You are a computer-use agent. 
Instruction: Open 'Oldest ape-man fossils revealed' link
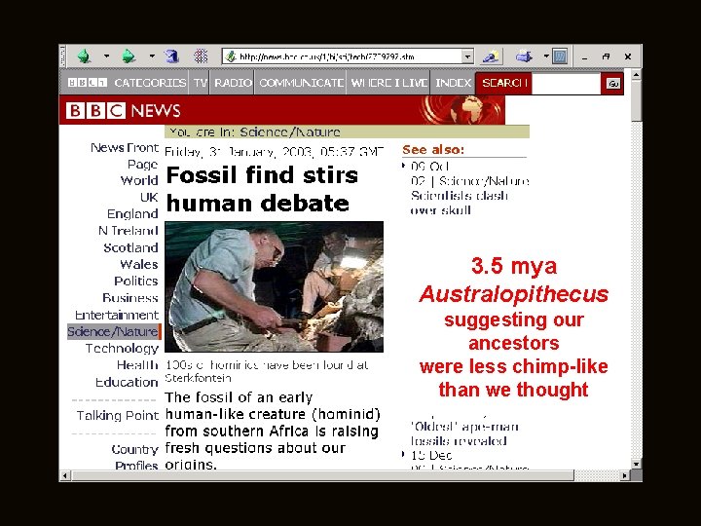[464, 433]
